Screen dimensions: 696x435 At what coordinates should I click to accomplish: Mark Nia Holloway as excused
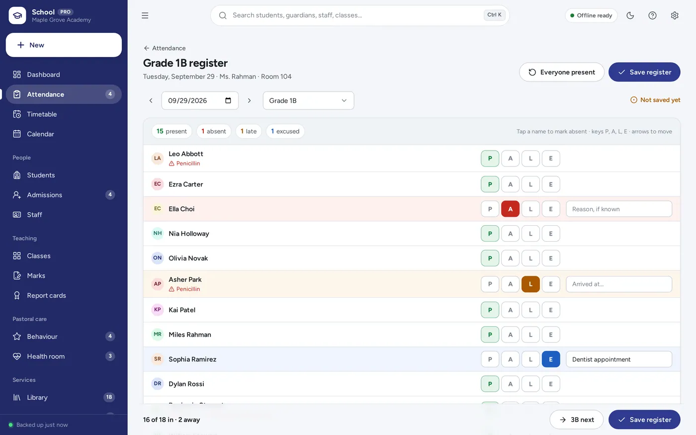pyautogui.click(x=551, y=234)
